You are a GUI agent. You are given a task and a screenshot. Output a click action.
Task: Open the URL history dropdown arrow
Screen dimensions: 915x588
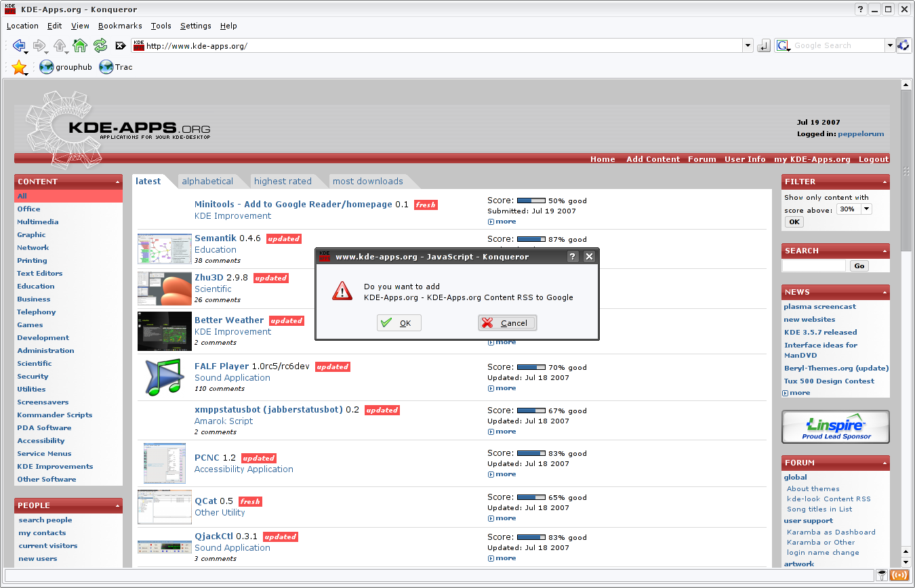(748, 46)
